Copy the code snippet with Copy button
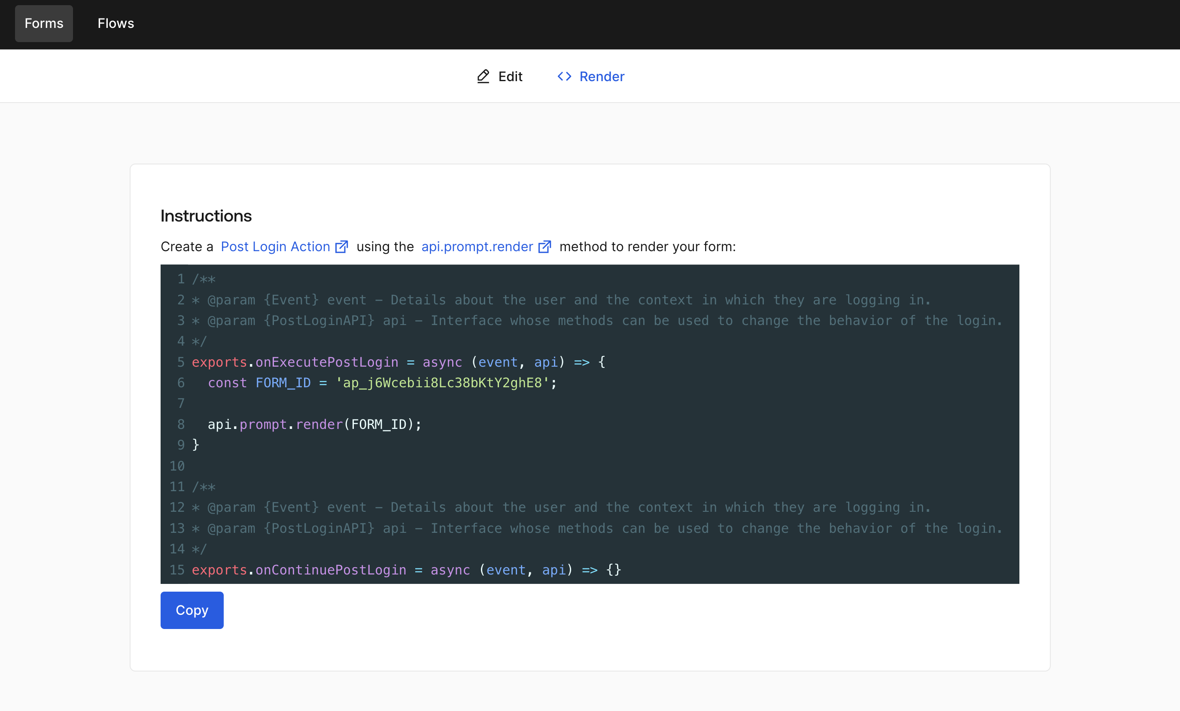 point(192,610)
